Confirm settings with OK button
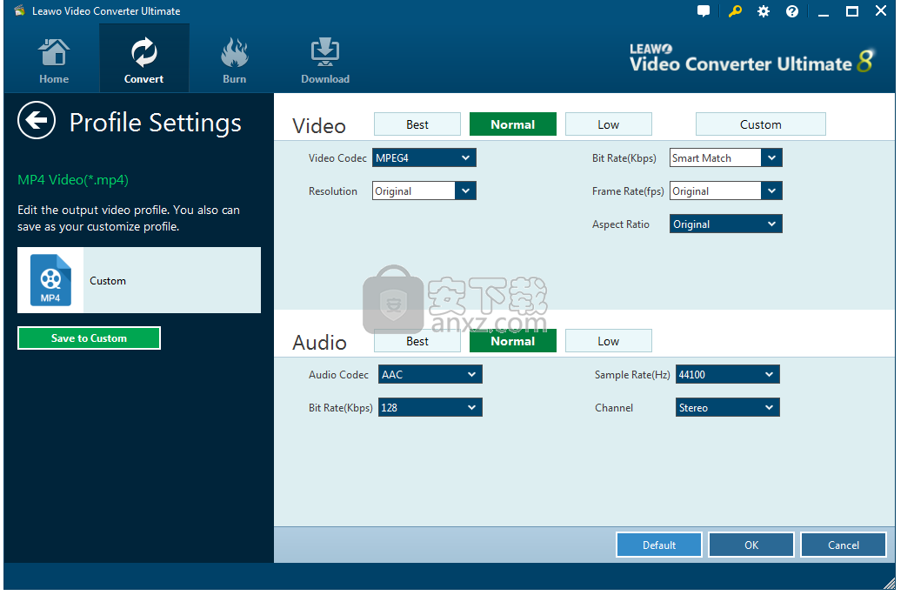The image size is (914, 602). (x=751, y=545)
